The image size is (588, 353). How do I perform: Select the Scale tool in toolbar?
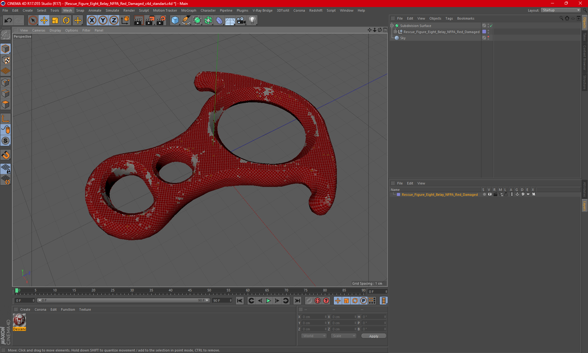tap(55, 21)
